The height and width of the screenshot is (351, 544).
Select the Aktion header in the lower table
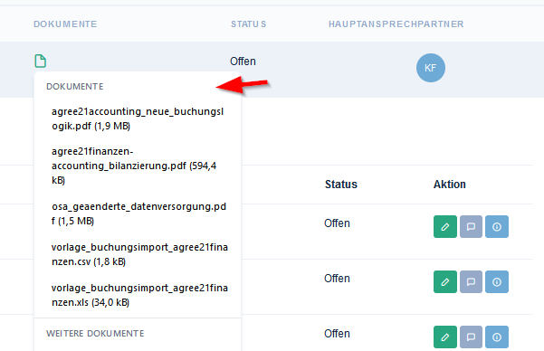[x=449, y=185]
